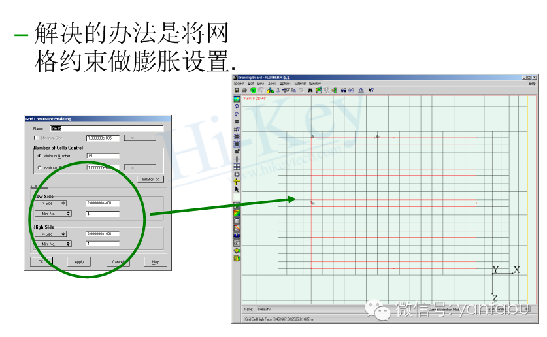Open Minimum Size unit dropdown

tap(140, 138)
